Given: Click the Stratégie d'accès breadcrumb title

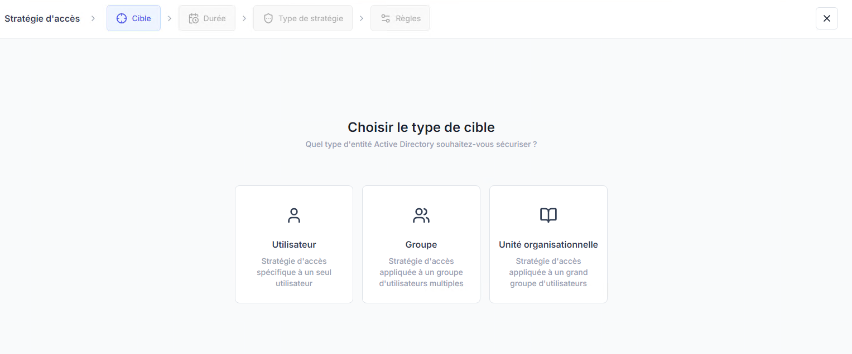Looking at the screenshot, I should (42, 18).
